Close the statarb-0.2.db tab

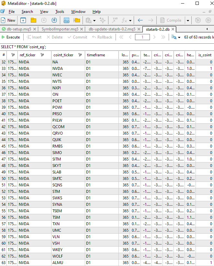pyautogui.click(x=173, y=29)
